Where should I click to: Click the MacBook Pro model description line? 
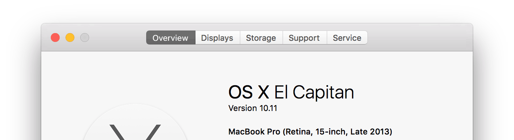click(x=310, y=132)
